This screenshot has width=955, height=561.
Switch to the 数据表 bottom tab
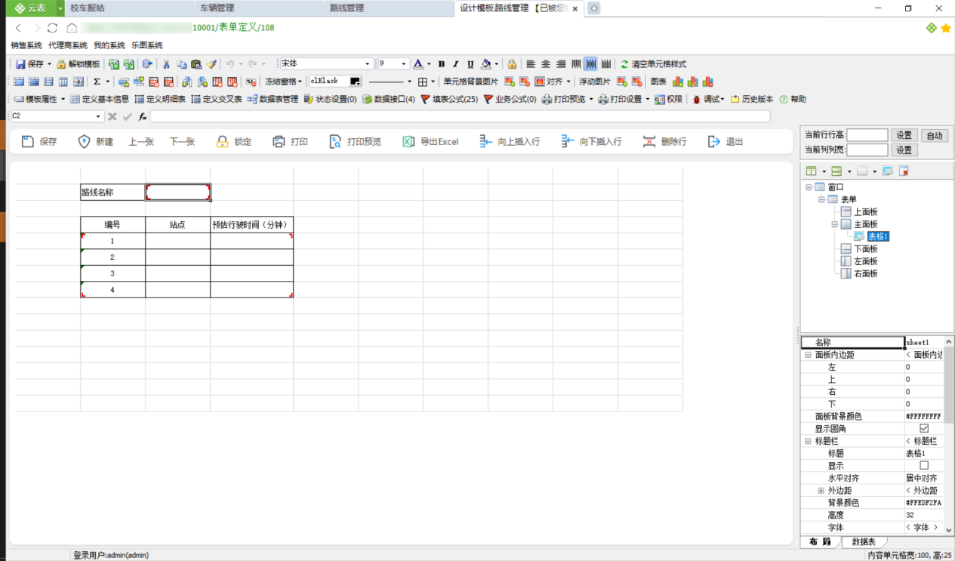pos(864,542)
